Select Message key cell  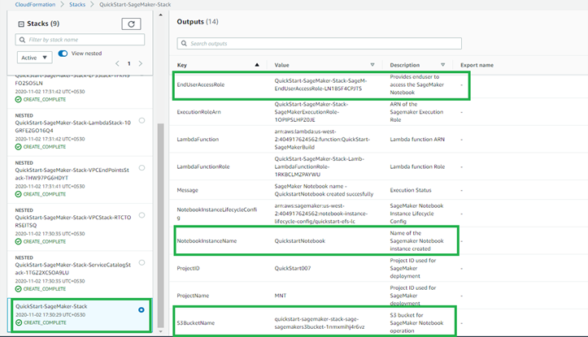click(188, 190)
